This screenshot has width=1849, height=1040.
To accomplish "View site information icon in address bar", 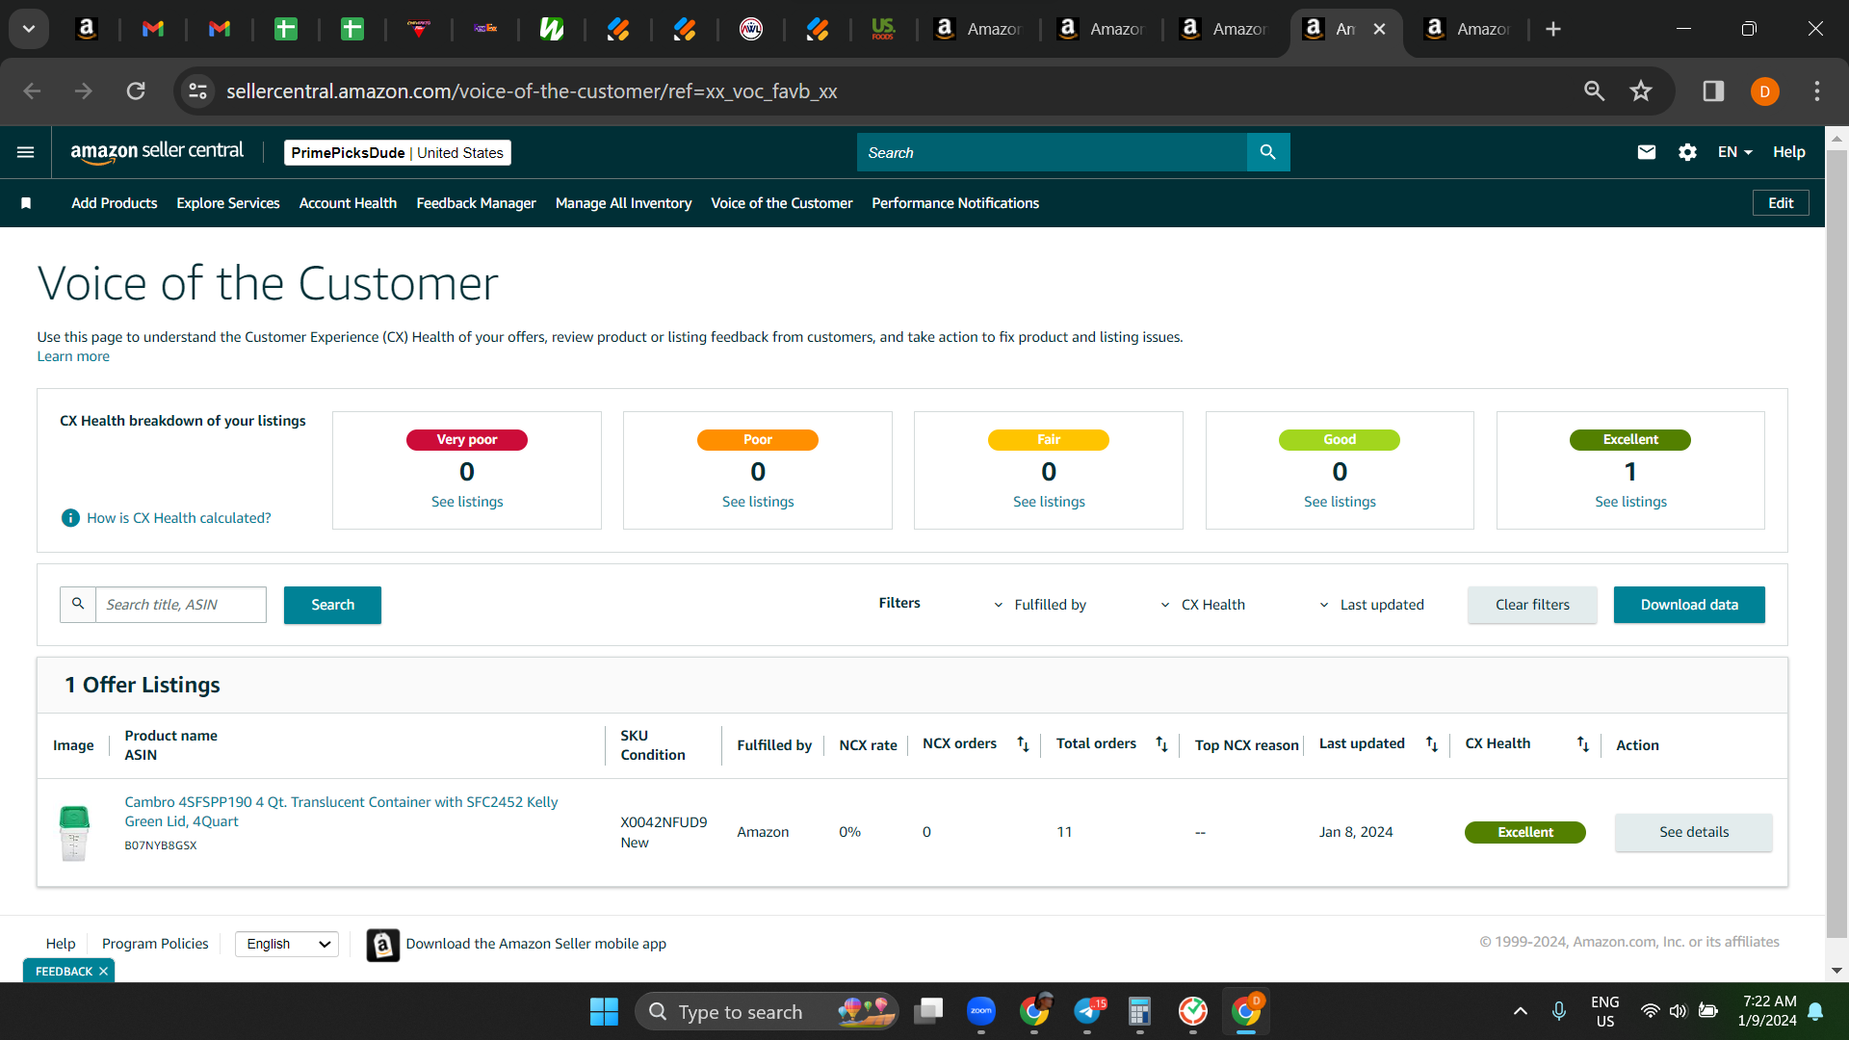I will point(198,91).
